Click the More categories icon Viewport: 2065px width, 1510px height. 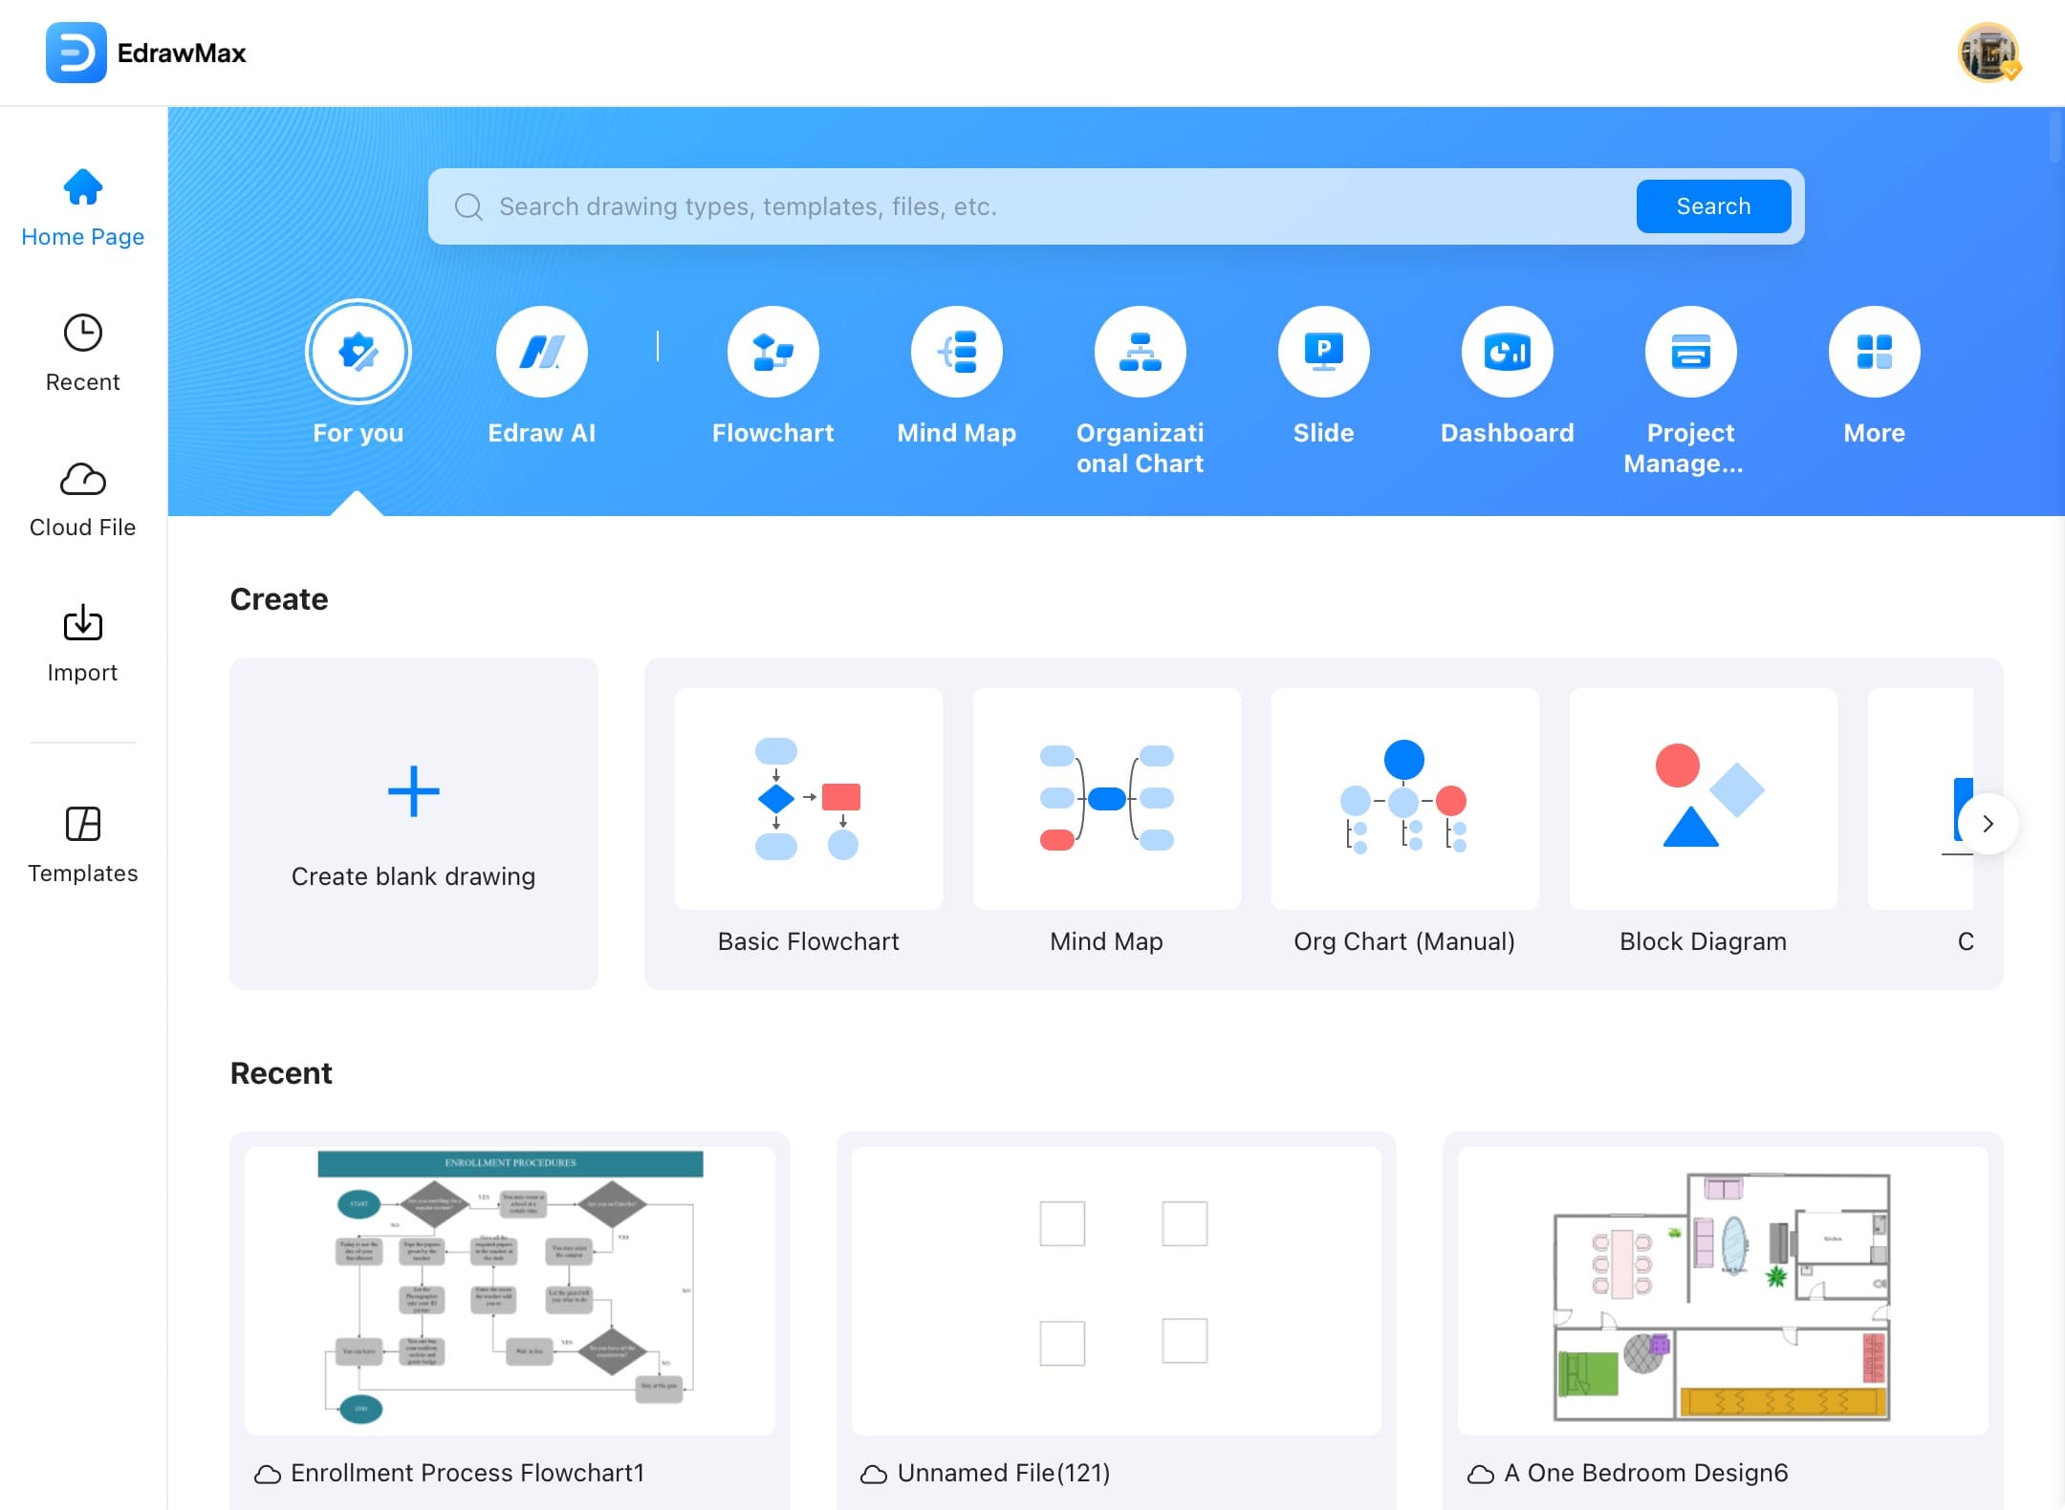(1873, 352)
